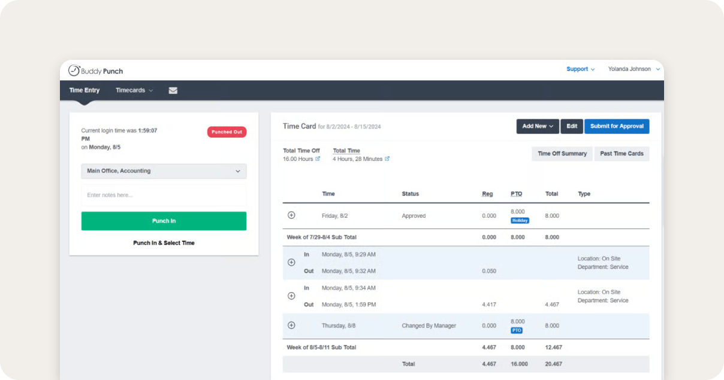724x380 pixels.
Task: Open the Yolanda Johnson user menu
Action: click(633, 69)
